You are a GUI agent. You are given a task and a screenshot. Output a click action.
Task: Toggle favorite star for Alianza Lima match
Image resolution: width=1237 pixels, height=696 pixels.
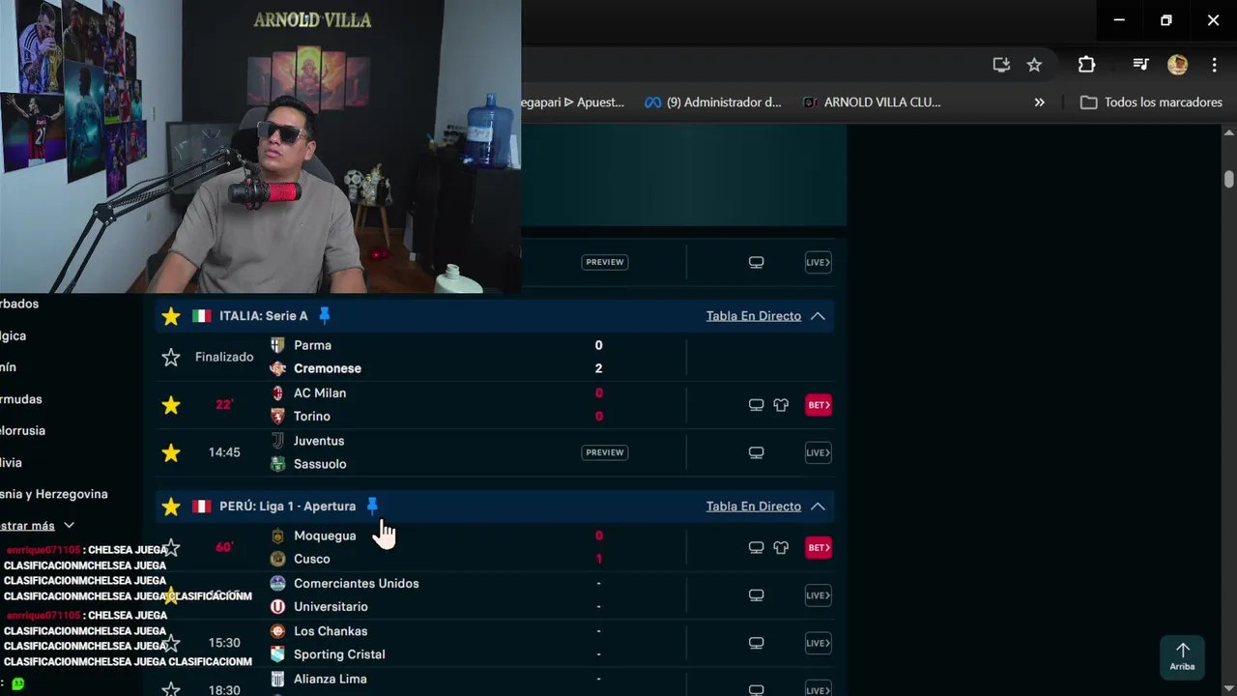(171, 689)
